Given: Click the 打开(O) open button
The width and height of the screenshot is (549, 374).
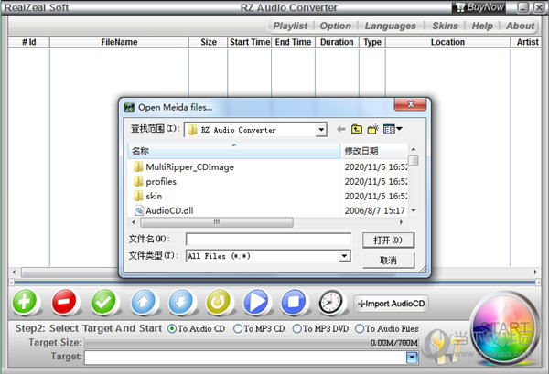Looking at the screenshot, I should pos(388,240).
